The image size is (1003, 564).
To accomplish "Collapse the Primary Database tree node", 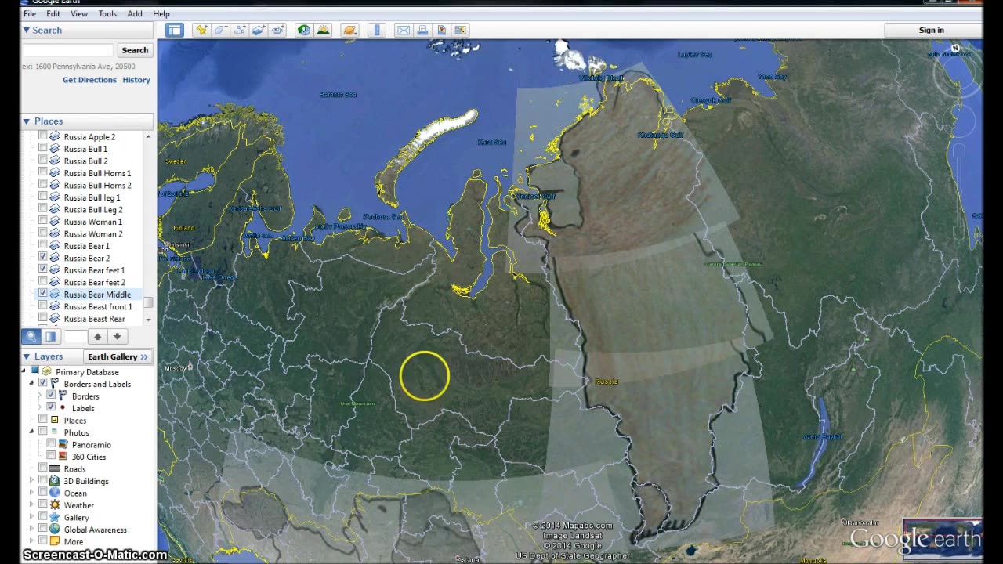I will (x=24, y=371).
